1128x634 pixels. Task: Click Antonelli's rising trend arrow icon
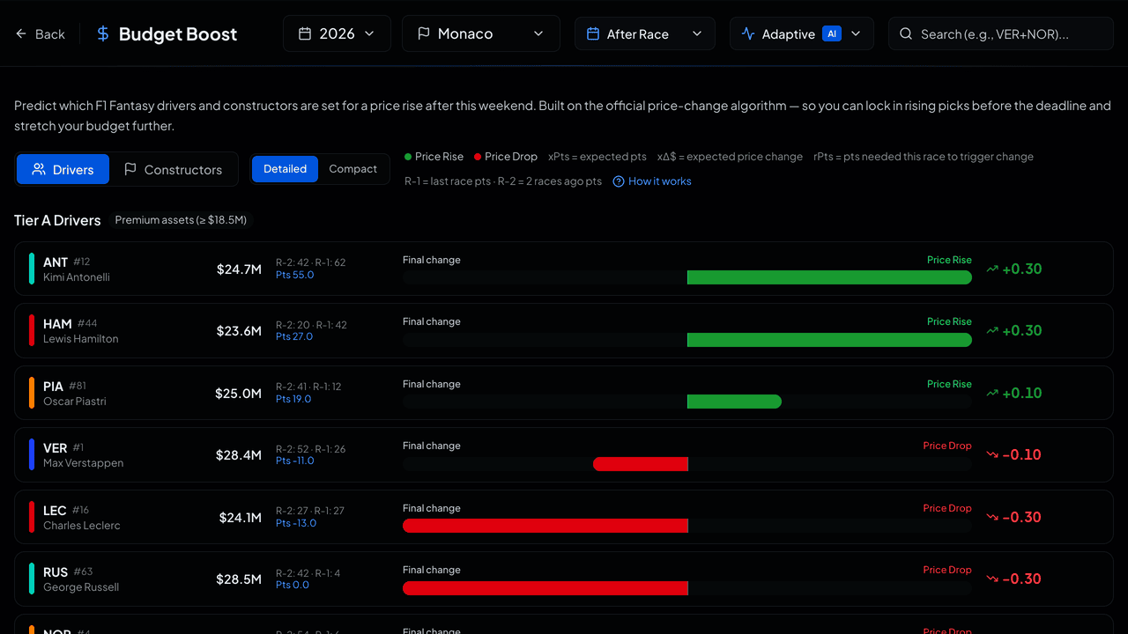pyautogui.click(x=992, y=269)
